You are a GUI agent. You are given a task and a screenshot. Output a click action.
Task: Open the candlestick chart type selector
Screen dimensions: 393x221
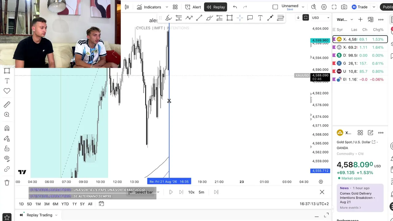[127, 7]
